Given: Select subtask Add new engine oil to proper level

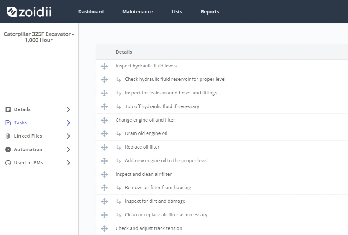Looking at the screenshot, I should coord(166,161).
